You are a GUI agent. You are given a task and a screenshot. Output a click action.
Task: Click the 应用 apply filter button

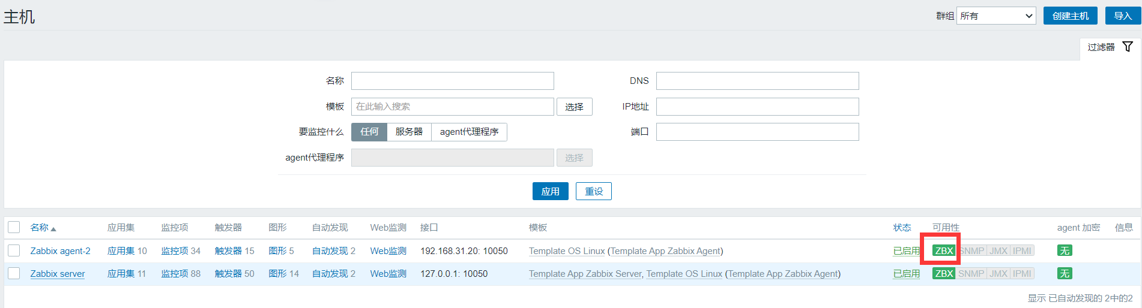(x=550, y=191)
